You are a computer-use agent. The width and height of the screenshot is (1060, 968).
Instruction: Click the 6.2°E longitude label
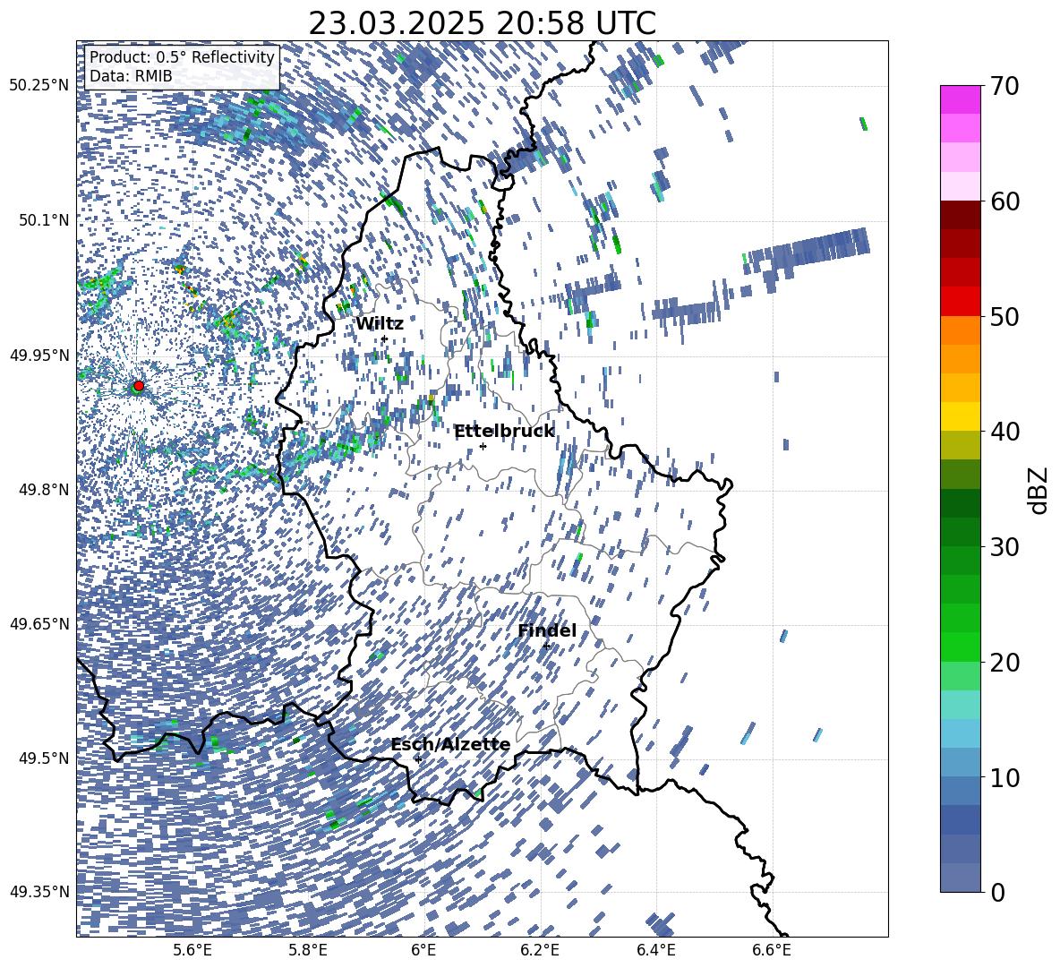[540, 950]
